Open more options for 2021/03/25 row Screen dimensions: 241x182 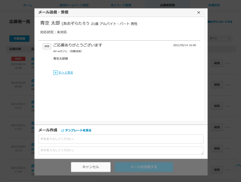[227, 85]
